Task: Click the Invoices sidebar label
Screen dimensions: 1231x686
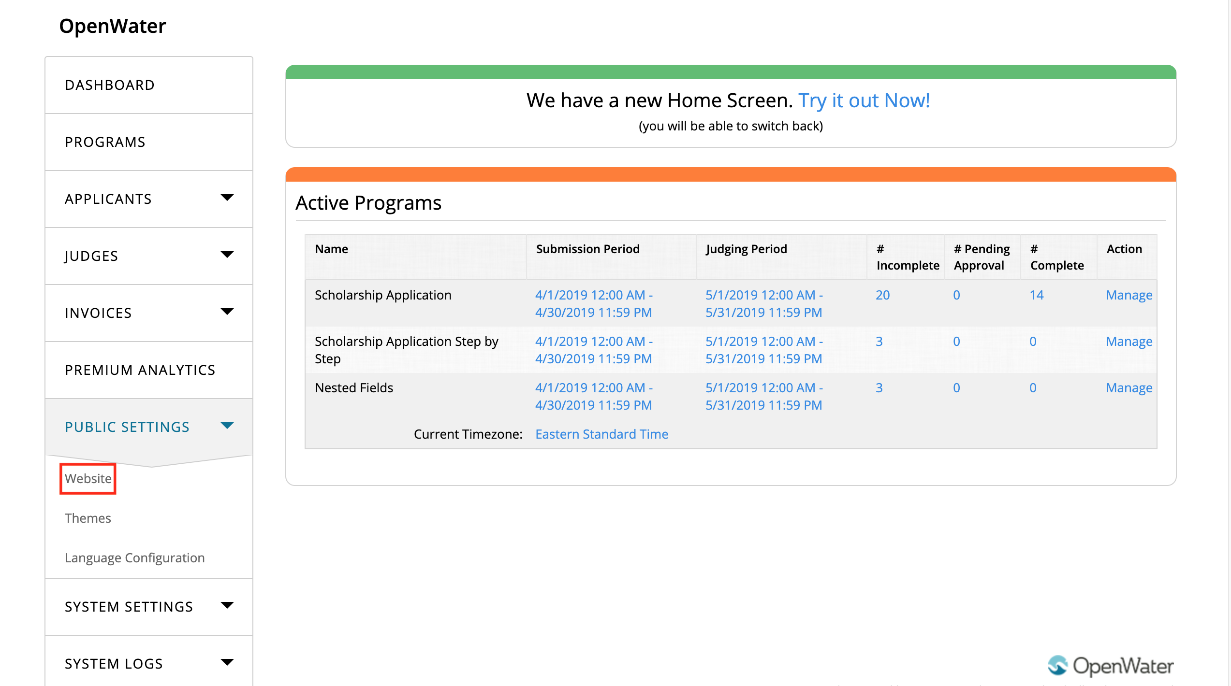Action: point(98,313)
